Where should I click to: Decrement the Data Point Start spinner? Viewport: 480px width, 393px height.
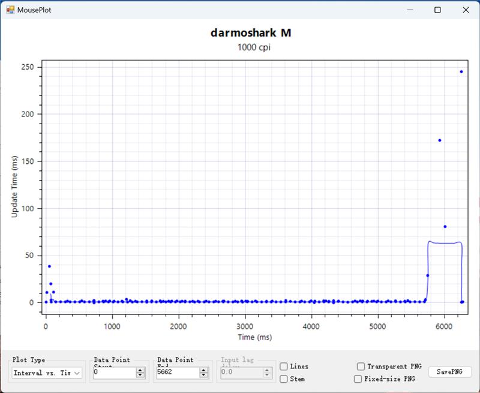click(x=140, y=375)
